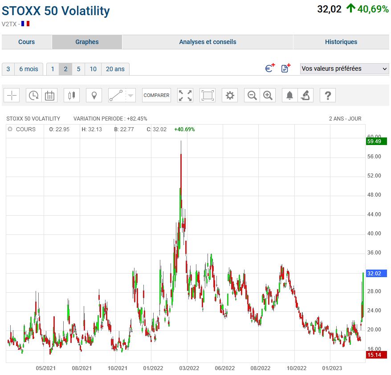This screenshot has width=391, height=375.
Task: Open chart settings gear in toolbar
Action: click(x=230, y=95)
